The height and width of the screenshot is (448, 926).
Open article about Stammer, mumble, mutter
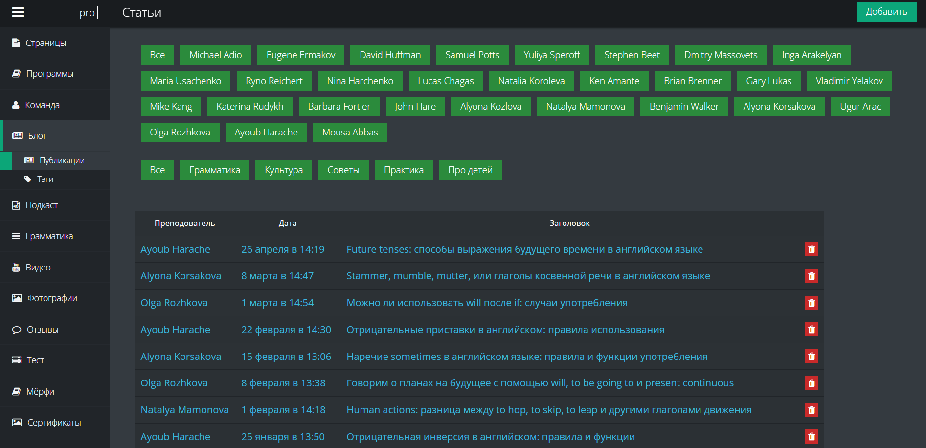(x=528, y=276)
